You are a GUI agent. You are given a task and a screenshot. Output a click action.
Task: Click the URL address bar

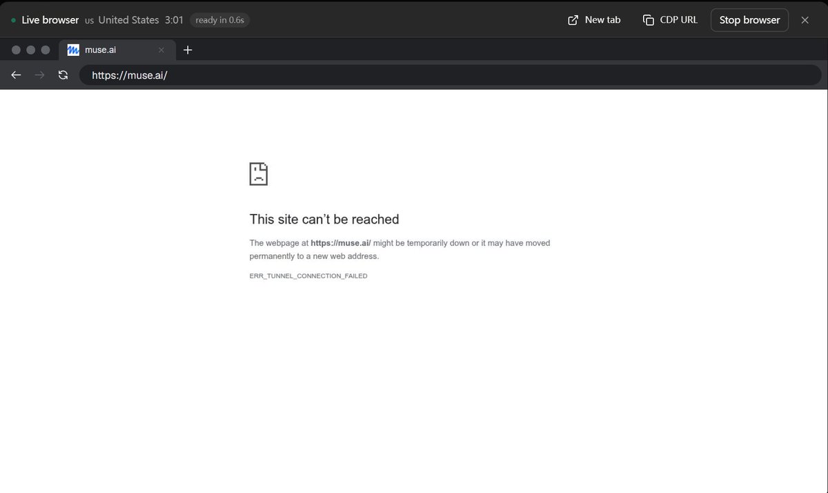click(450, 75)
